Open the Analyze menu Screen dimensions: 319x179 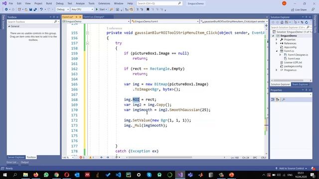pos(80,3)
